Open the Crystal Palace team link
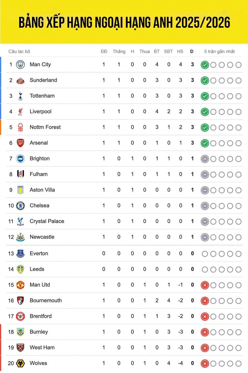The width and height of the screenshot is (248, 373). (x=47, y=221)
